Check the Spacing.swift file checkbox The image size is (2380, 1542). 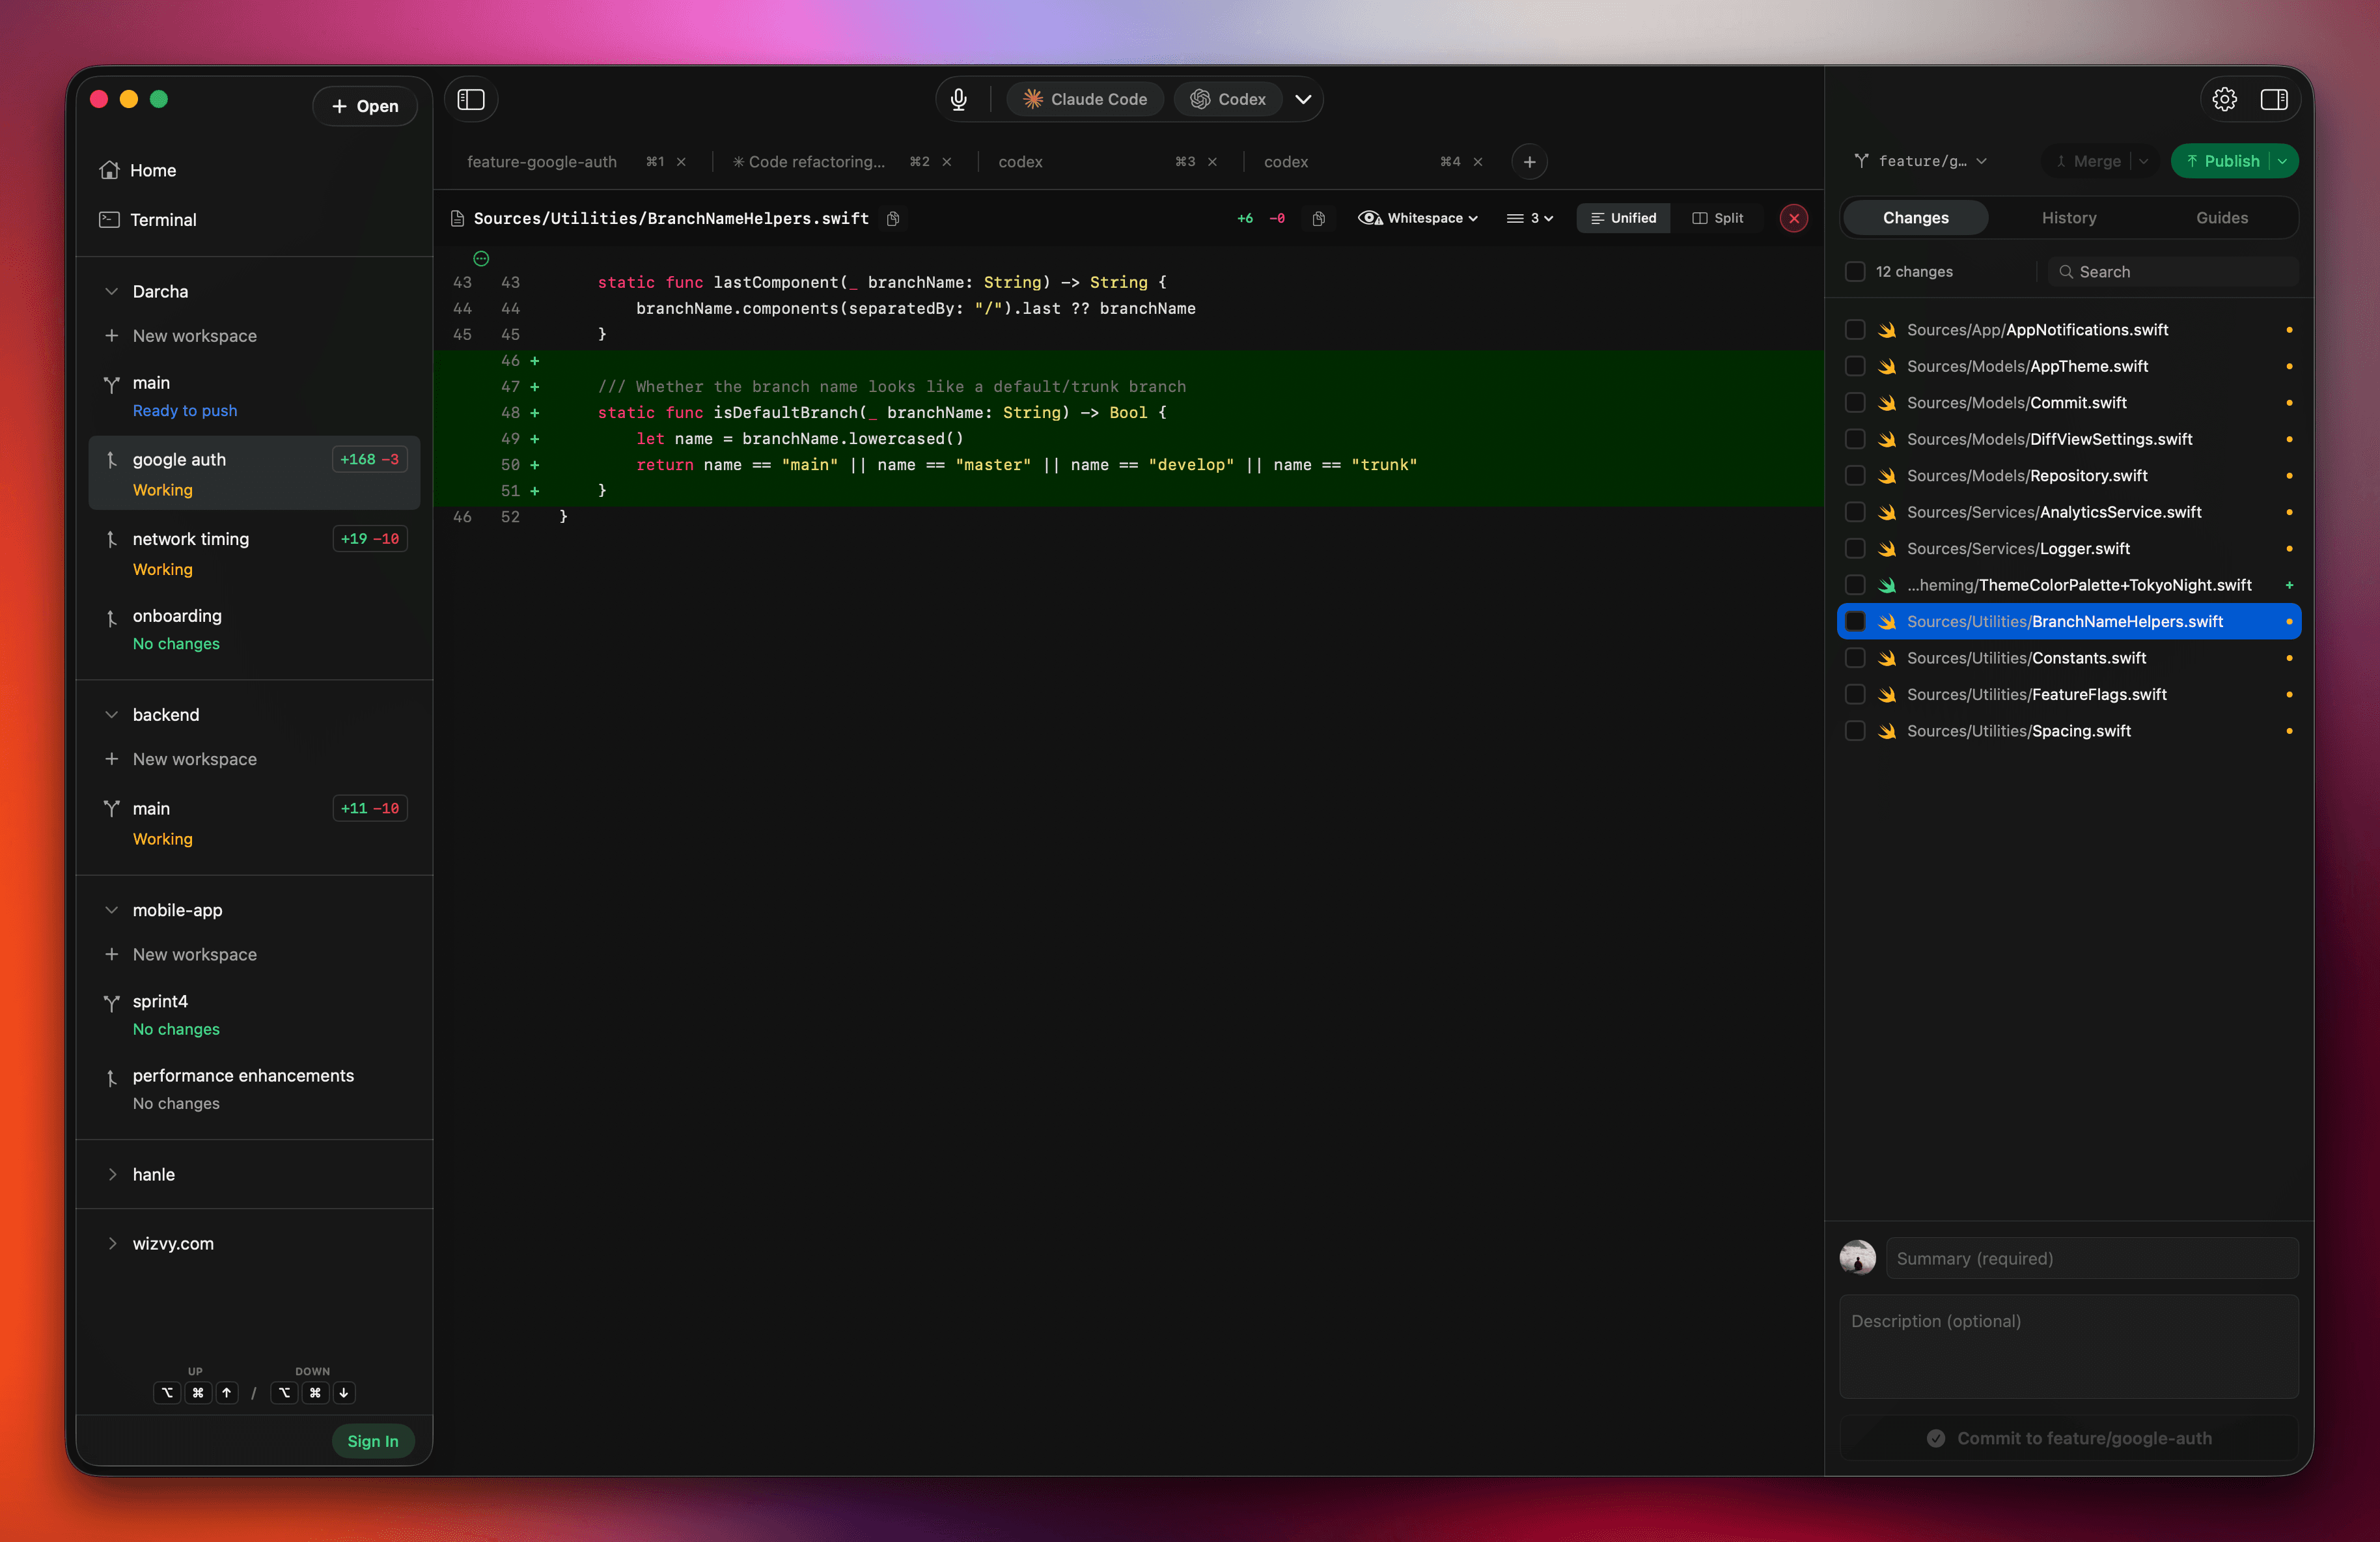pos(1855,731)
